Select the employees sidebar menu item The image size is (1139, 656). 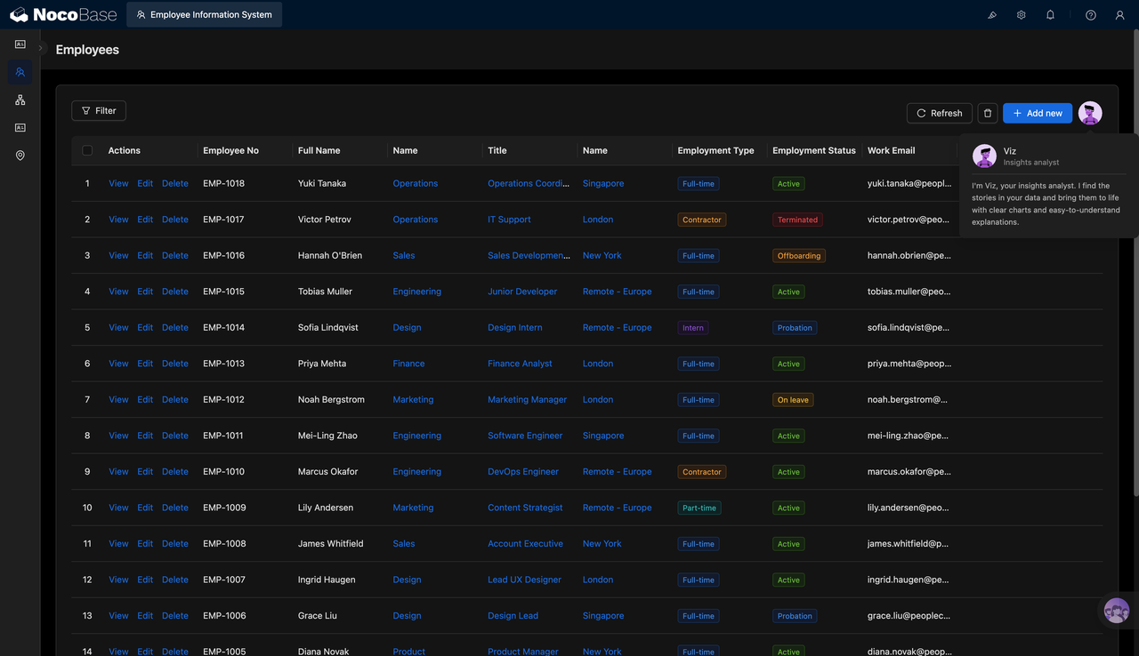[20, 72]
